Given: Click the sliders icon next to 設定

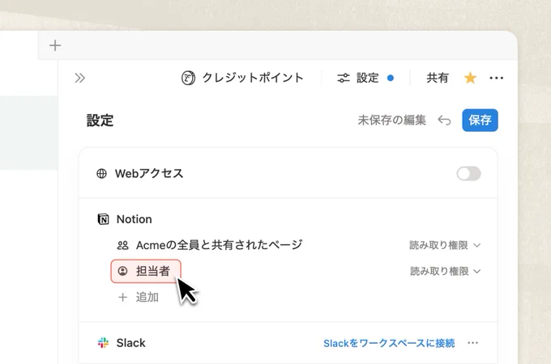Looking at the screenshot, I should pos(344,78).
